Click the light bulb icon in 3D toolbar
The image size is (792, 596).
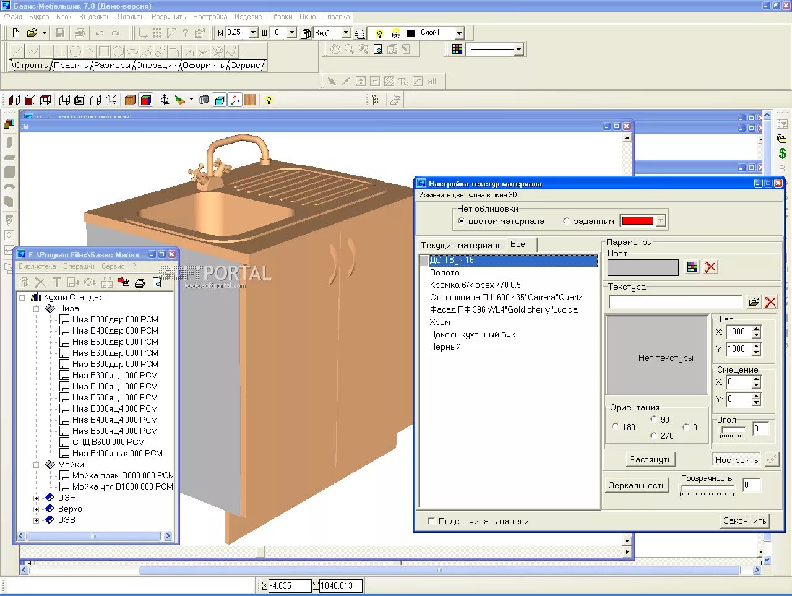pyautogui.click(x=269, y=100)
